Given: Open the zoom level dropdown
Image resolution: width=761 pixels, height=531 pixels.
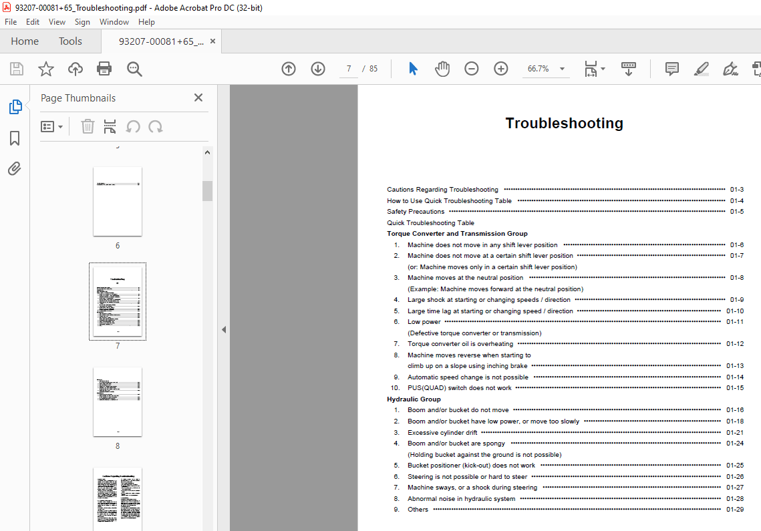Looking at the screenshot, I should click(562, 68).
